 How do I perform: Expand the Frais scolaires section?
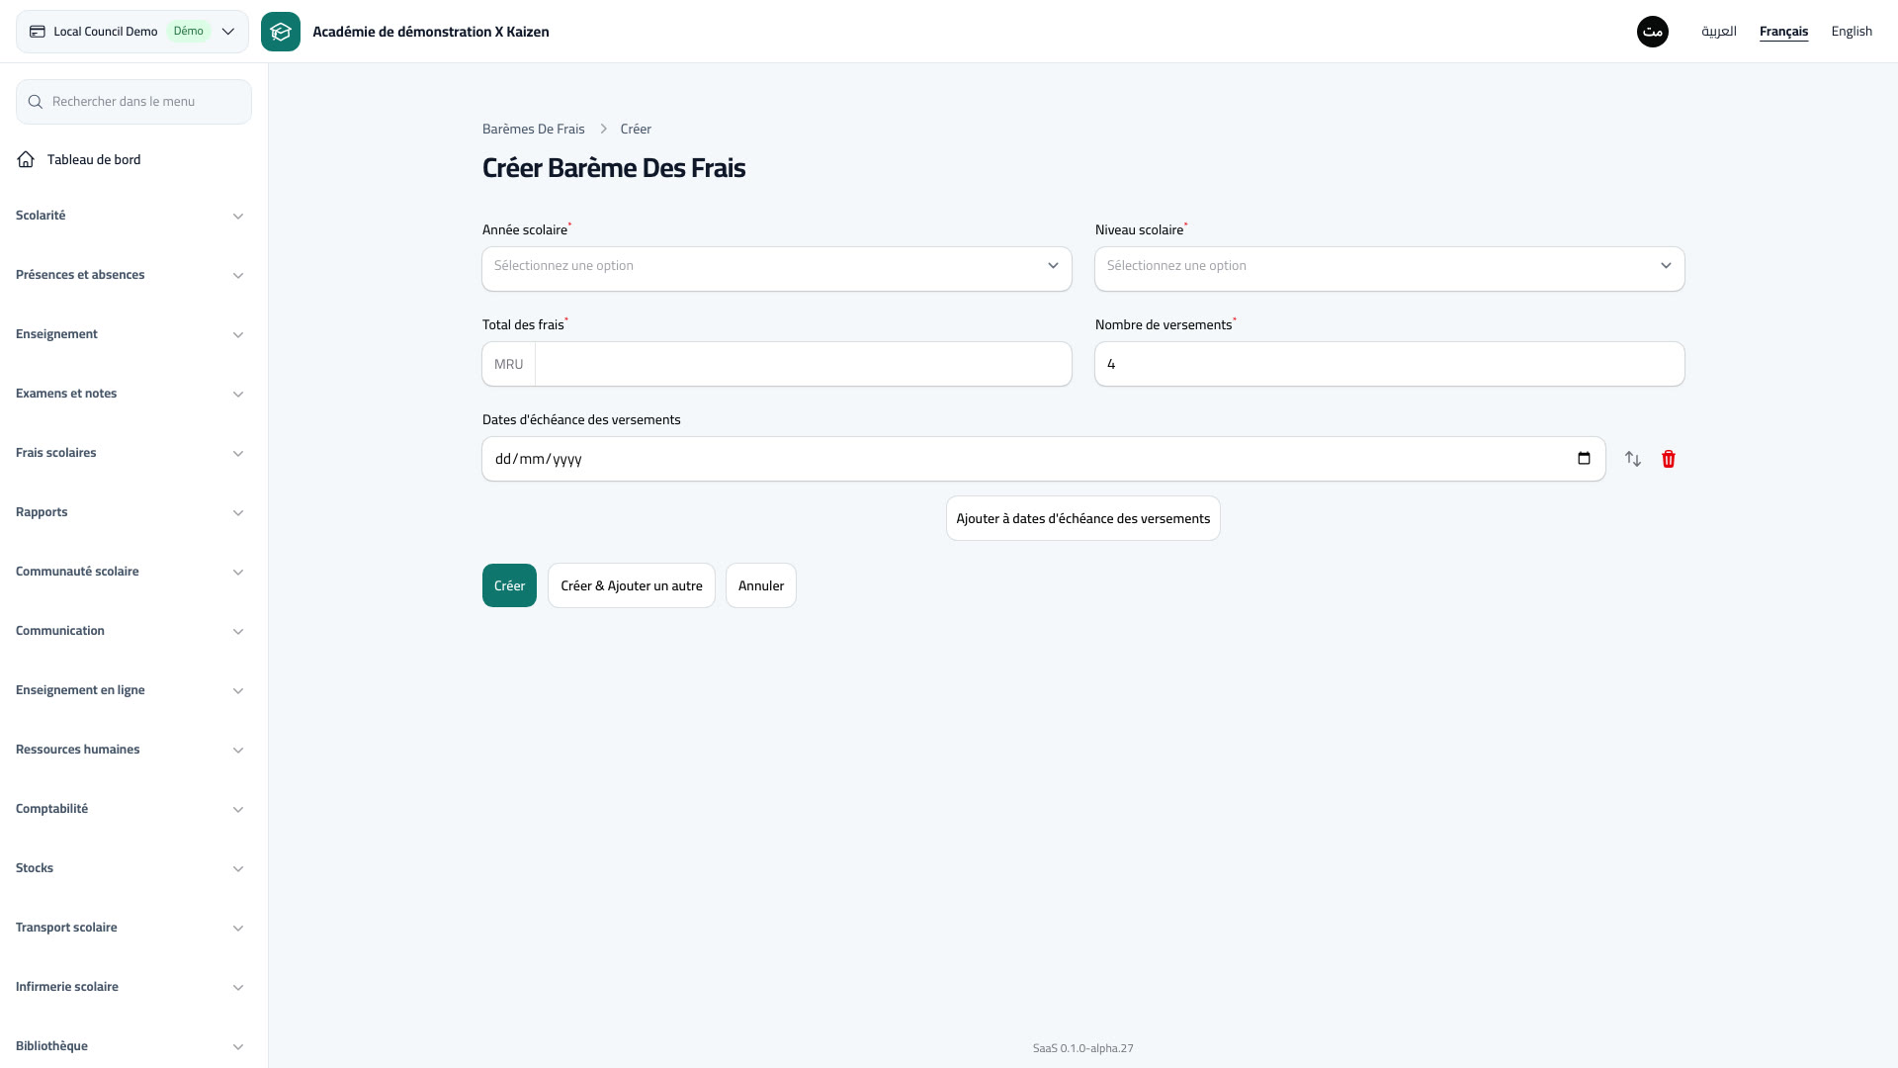pyautogui.click(x=129, y=453)
